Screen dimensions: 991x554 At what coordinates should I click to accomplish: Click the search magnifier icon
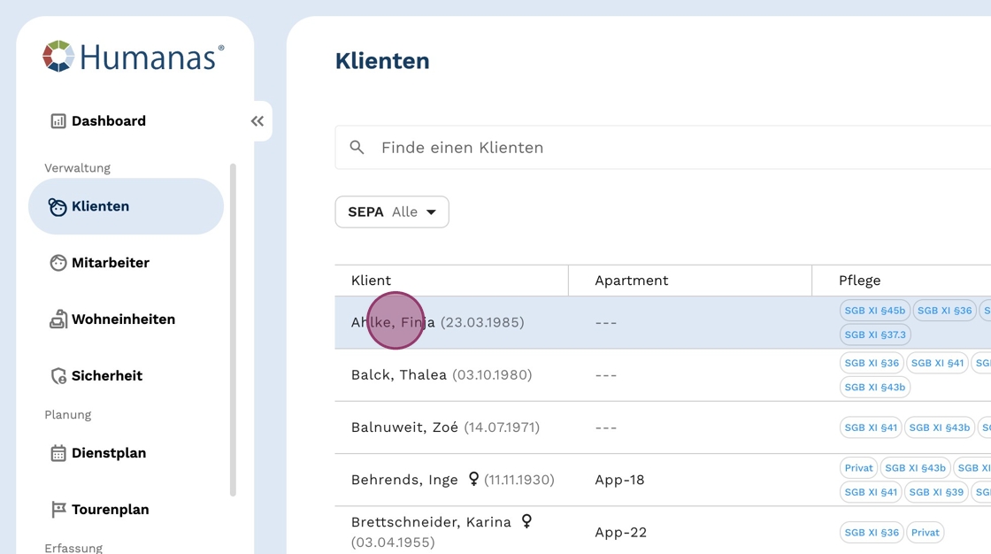(x=357, y=148)
